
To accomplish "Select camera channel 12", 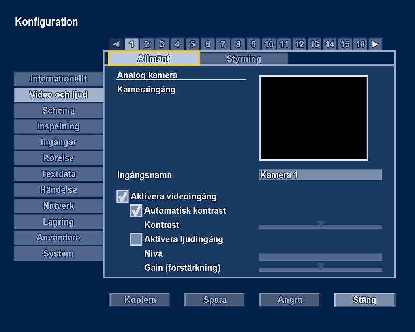I will (x=299, y=44).
